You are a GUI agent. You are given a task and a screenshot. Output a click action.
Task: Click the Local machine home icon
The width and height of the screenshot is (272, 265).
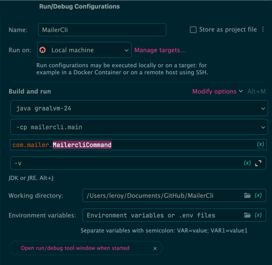42,50
